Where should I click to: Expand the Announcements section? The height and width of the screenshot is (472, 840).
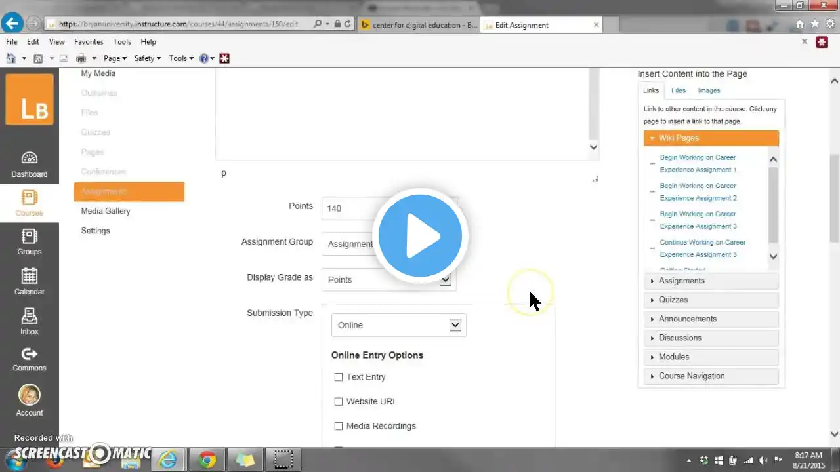711,319
